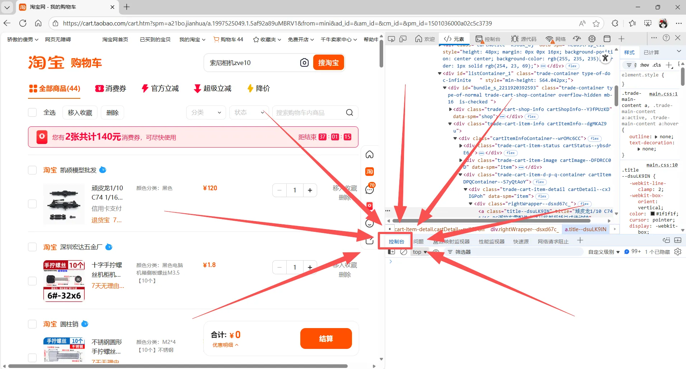Open the 源代码 Sources tab in DevTools
686x369 pixels.
pos(524,39)
